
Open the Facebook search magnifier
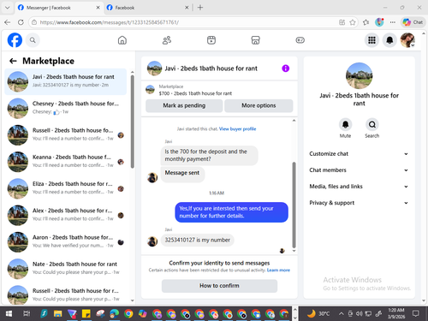[x=33, y=40]
